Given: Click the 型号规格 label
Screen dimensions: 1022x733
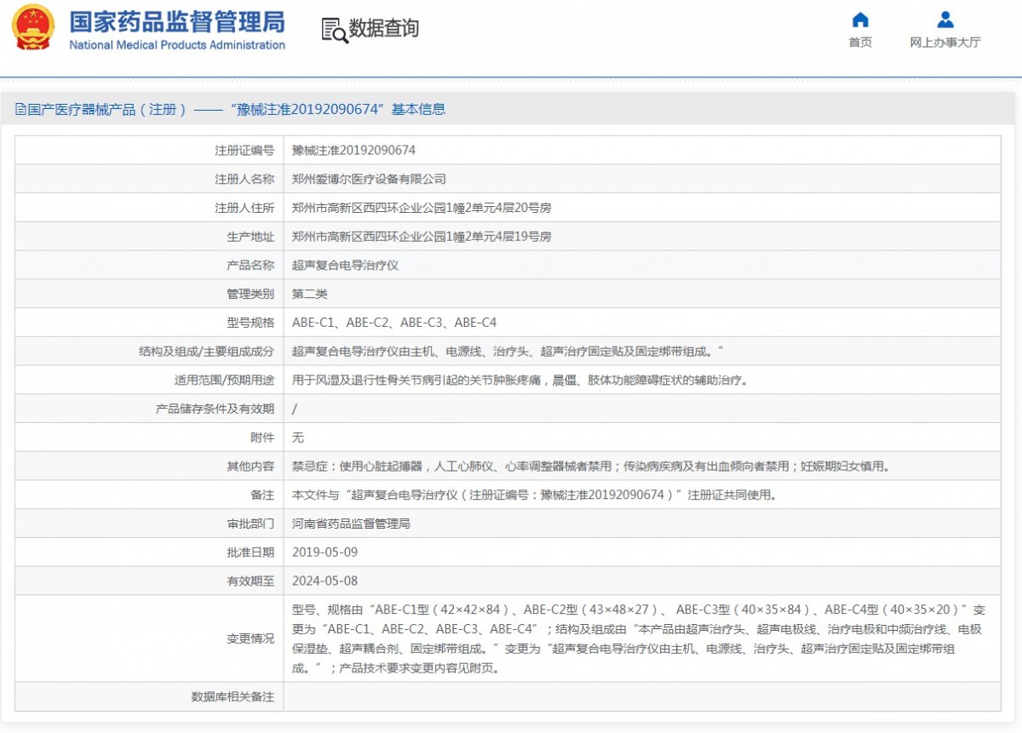Looking at the screenshot, I should click(x=250, y=323).
